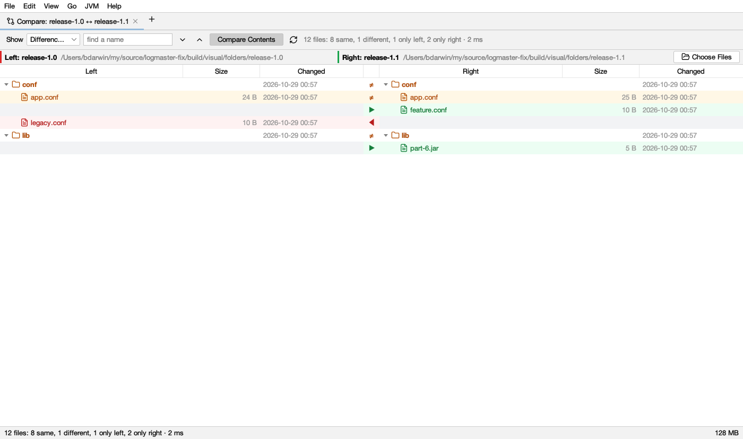The width and height of the screenshot is (743, 439).
Task: Select feature.conf in the right pane
Action: tap(428, 110)
